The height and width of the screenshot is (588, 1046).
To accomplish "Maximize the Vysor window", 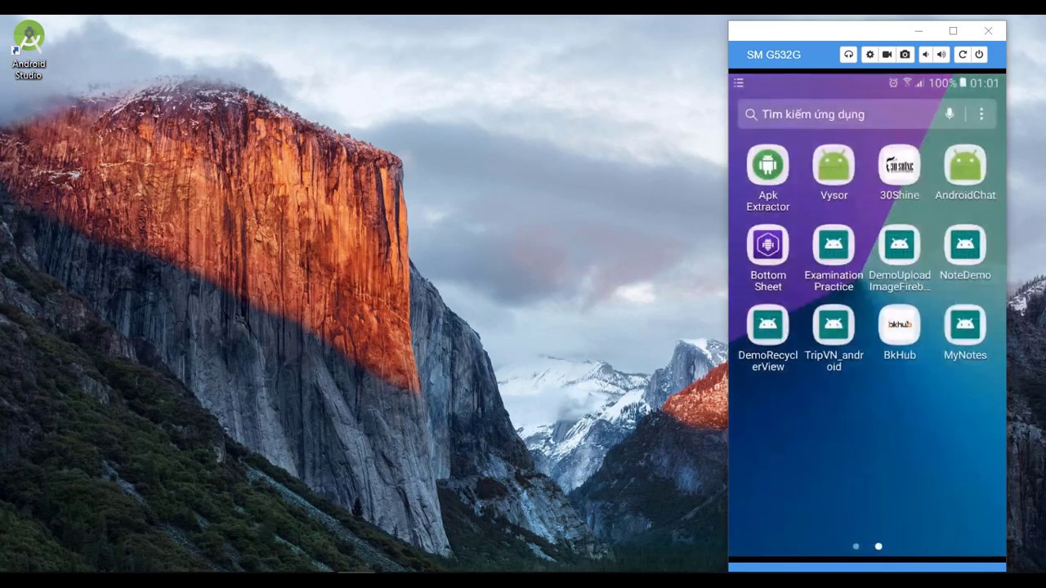I will [953, 31].
